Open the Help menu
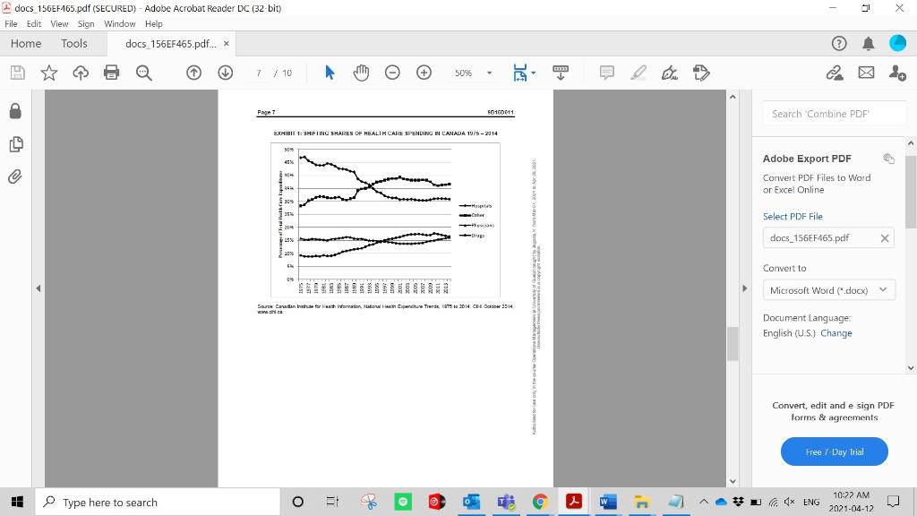 point(154,24)
